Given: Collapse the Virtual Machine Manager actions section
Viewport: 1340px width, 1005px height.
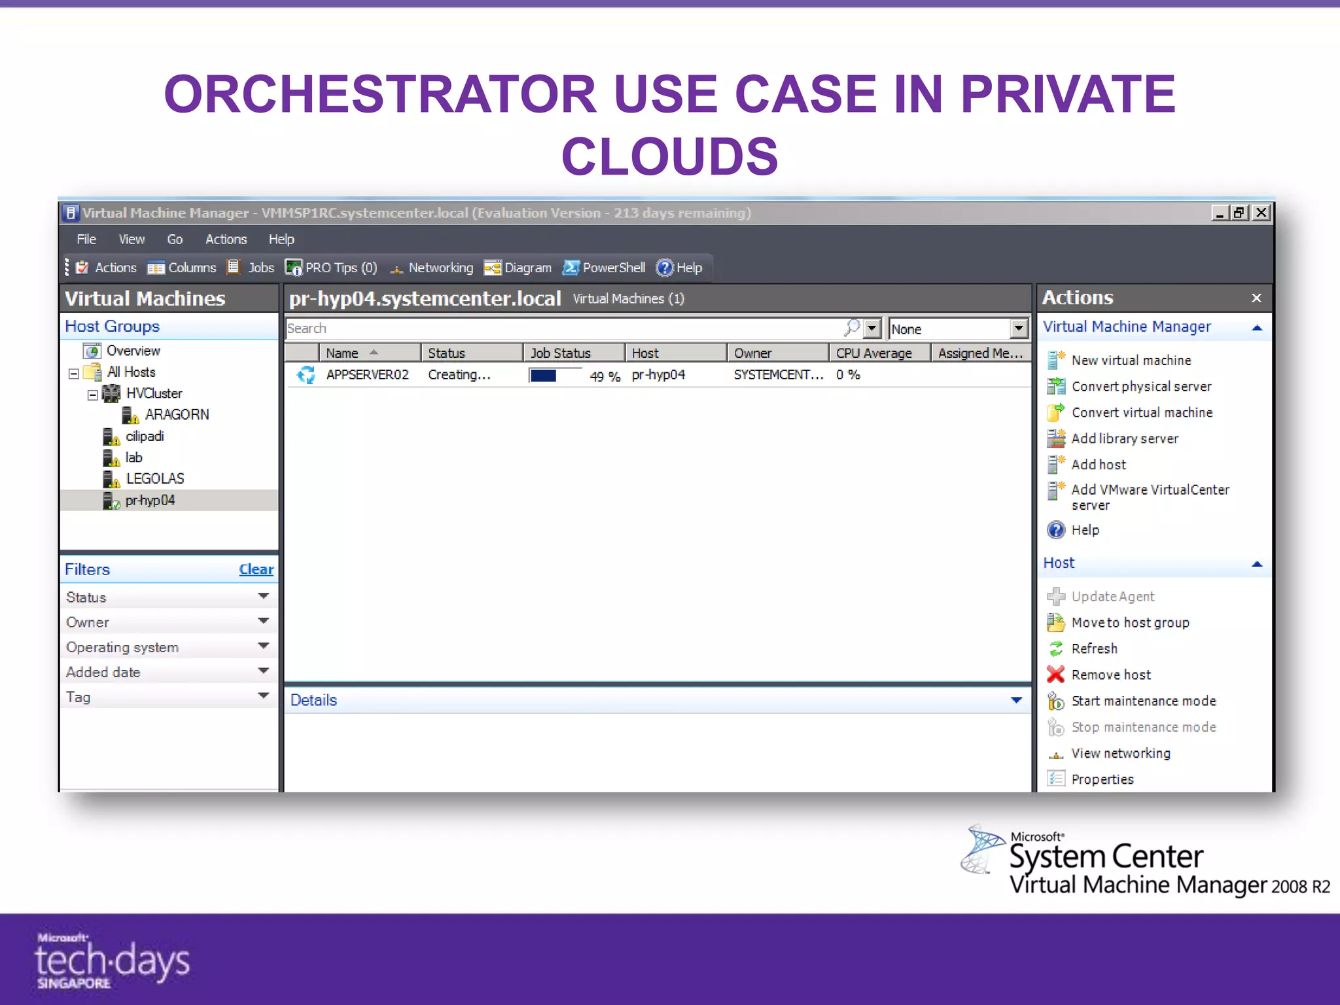Looking at the screenshot, I should pyautogui.click(x=1256, y=327).
